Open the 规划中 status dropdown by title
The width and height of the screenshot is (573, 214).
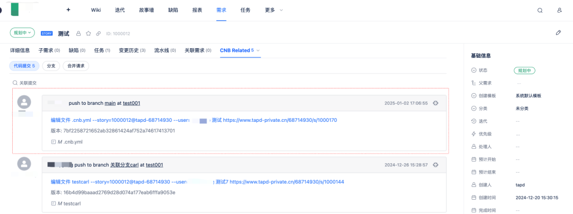pos(22,33)
